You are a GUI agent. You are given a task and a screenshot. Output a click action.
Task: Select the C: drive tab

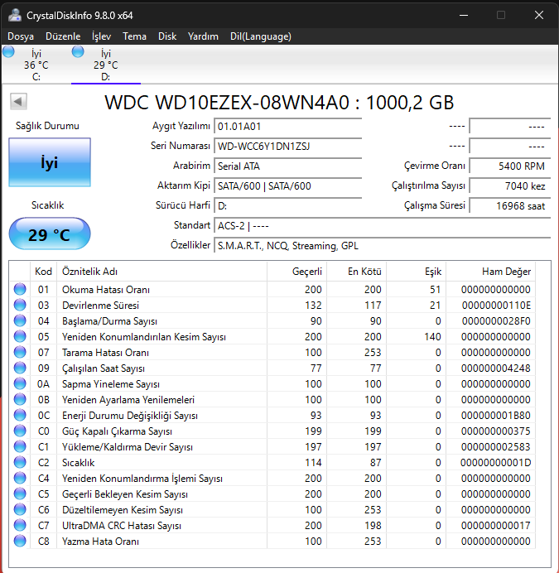[x=36, y=65]
